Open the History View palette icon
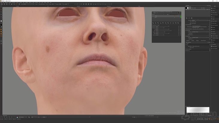Viewport: 219px width, 123px height. pyautogui.click(x=214, y=13)
